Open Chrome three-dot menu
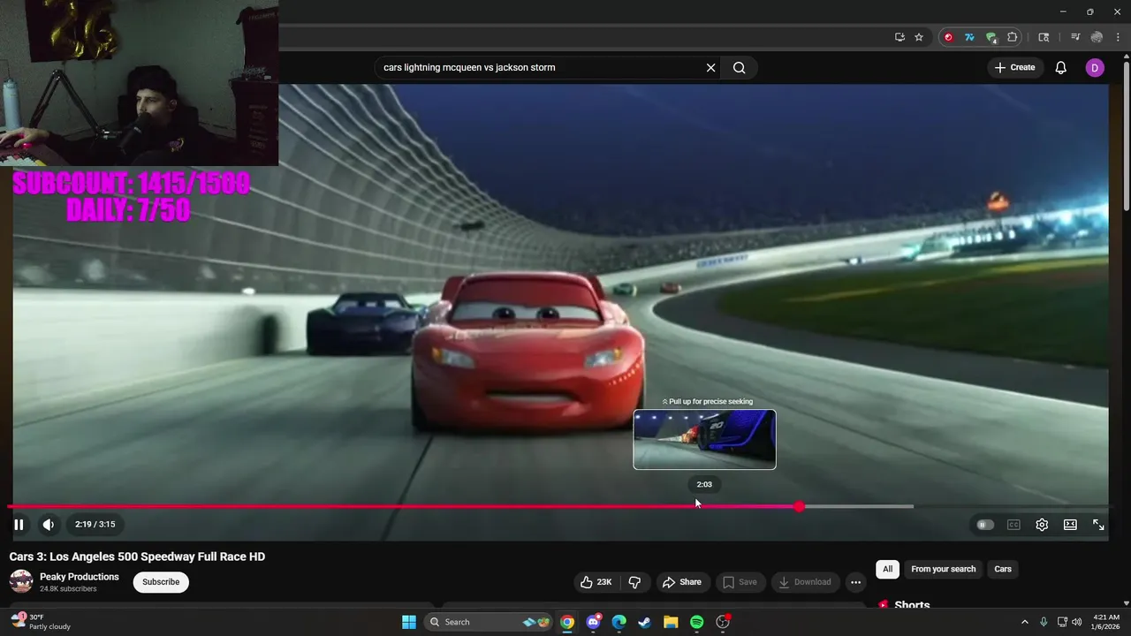The image size is (1131, 636). pyautogui.click(x=1118, y=37)
